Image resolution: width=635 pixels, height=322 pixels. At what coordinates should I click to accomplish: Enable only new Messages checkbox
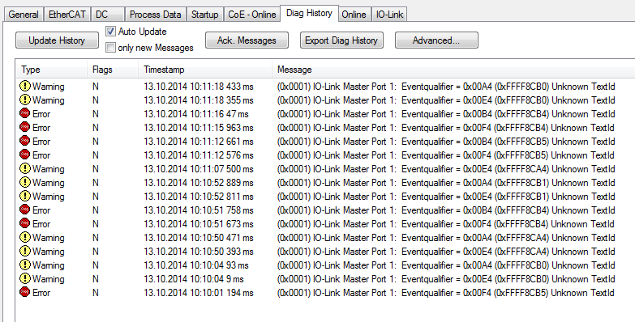coord(110,48)
